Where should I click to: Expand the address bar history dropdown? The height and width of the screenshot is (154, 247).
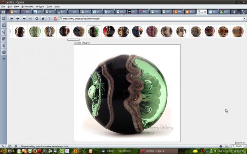(x=244, y=19)
